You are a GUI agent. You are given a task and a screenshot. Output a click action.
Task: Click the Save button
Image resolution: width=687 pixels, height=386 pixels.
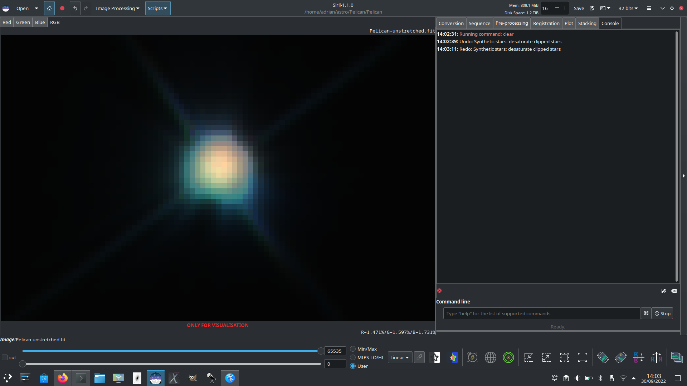click(579, 8)
